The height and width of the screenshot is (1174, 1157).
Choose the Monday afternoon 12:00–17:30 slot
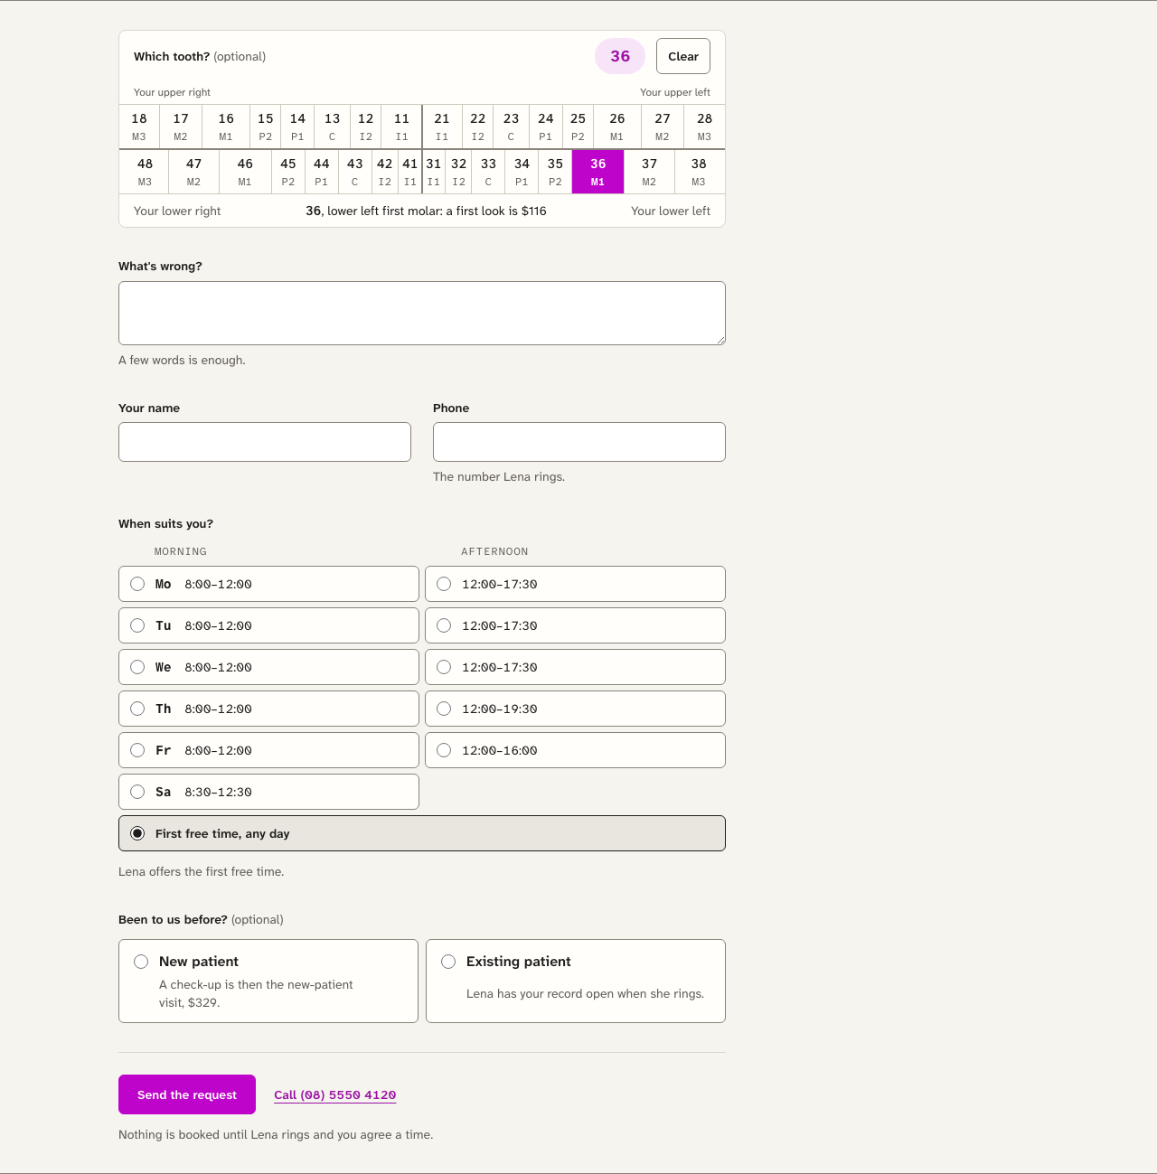click(x=575, y=584)
